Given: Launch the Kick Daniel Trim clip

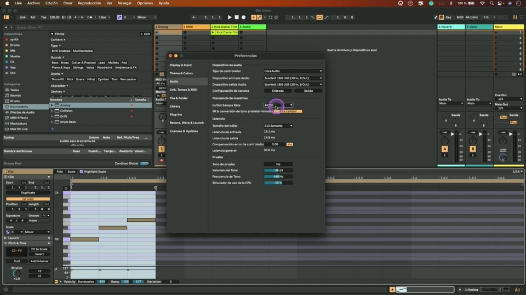Looking at the screenshot, I should pos(213,32).
